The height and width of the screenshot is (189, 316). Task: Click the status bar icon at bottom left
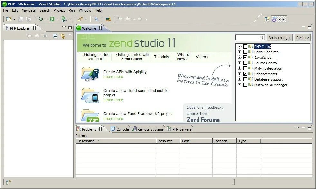pos(8,182)
